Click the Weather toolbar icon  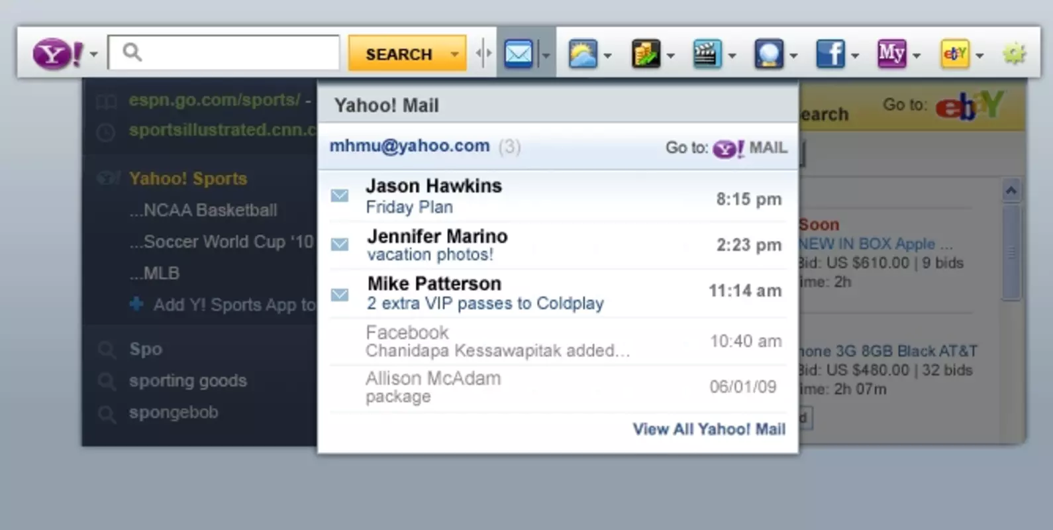pyautogui.click(x=583, y=54)
